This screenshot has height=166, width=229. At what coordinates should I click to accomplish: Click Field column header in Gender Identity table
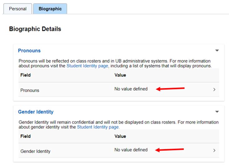26,136
